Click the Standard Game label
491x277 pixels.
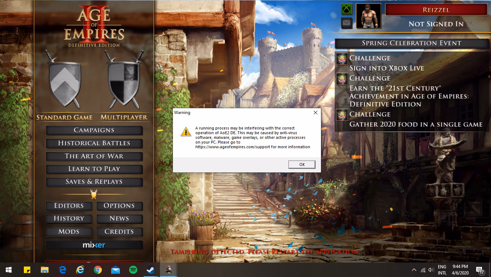64,117
